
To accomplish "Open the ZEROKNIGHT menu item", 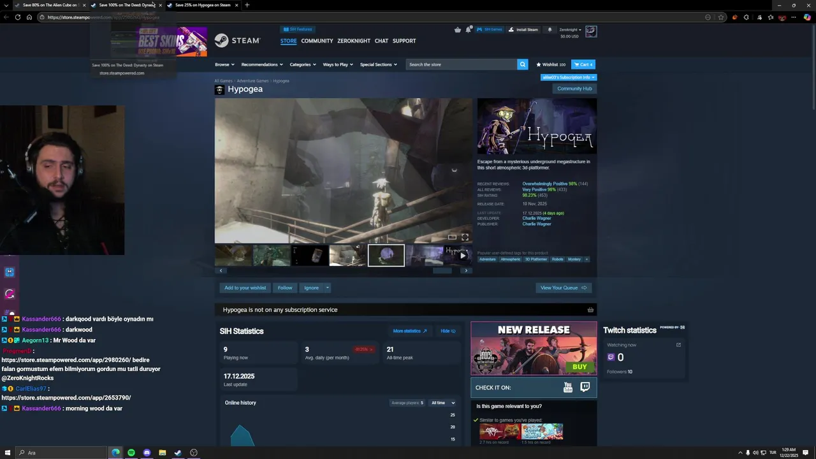I will (x=353, y=41).
